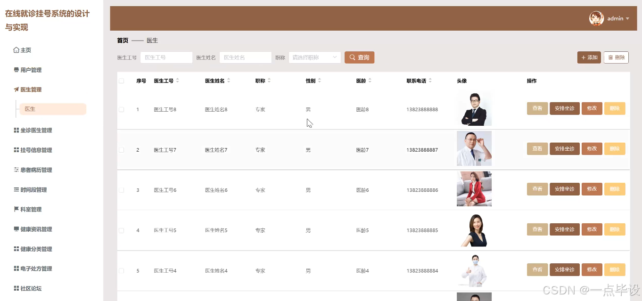Open avatar photo of 医生姓名8

(x=474, y=108)
